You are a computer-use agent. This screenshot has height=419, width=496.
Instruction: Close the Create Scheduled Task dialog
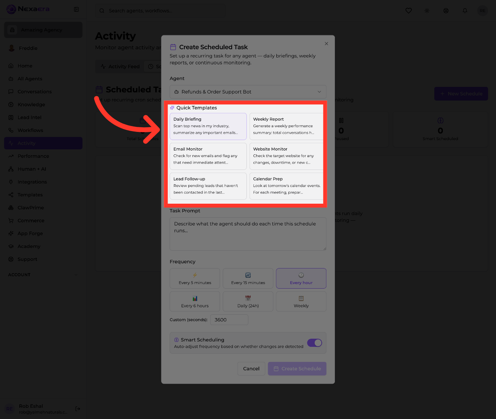click(326, 43)
